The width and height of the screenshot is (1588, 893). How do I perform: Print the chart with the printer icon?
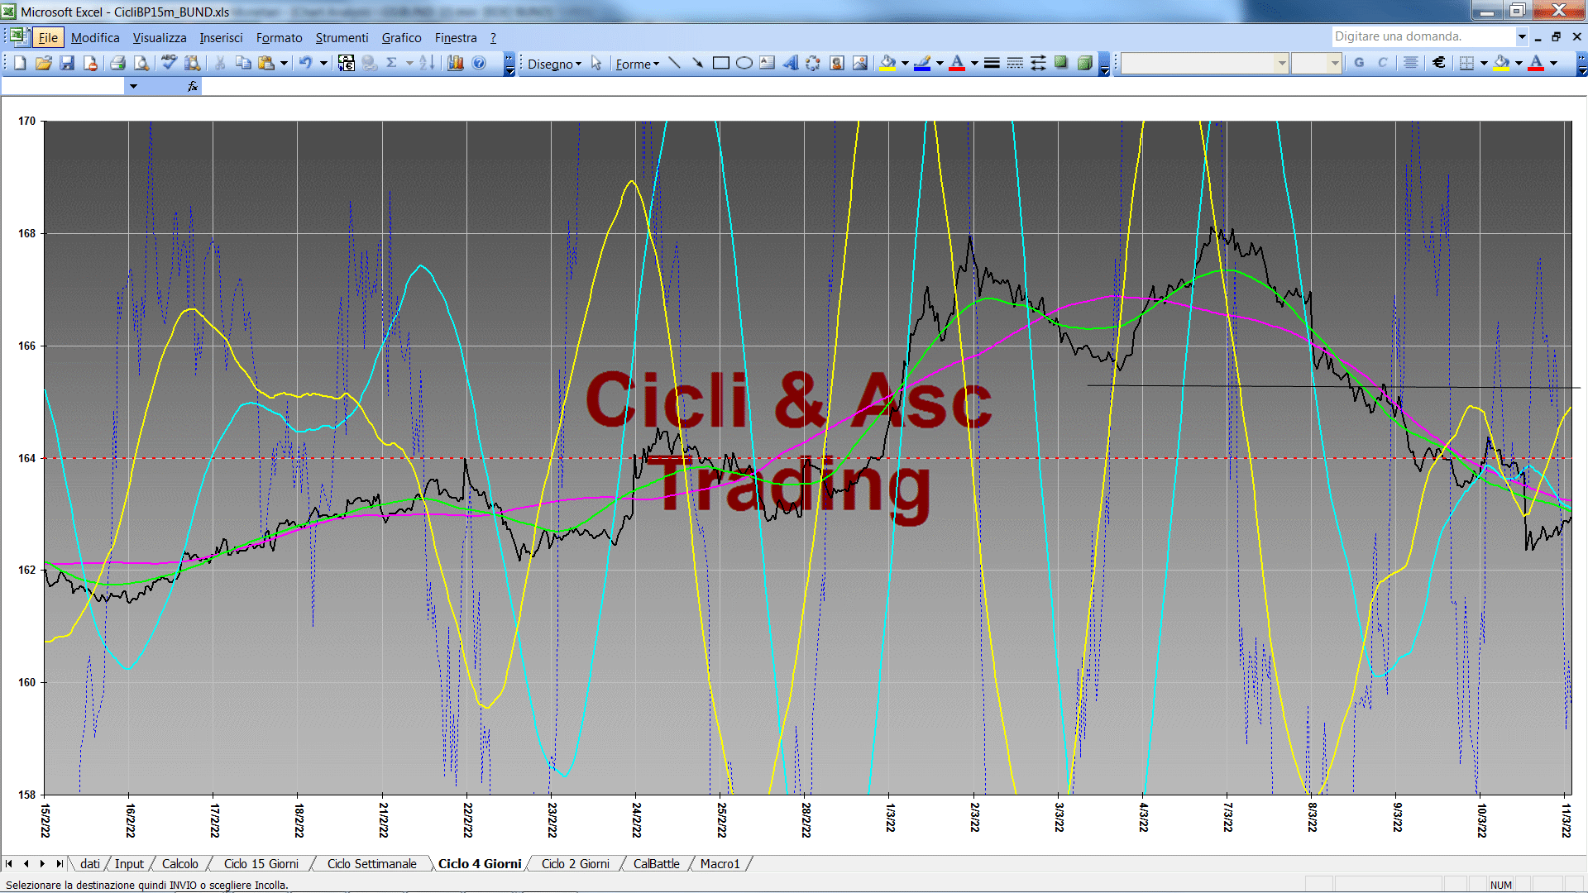[x=117, y=63]
